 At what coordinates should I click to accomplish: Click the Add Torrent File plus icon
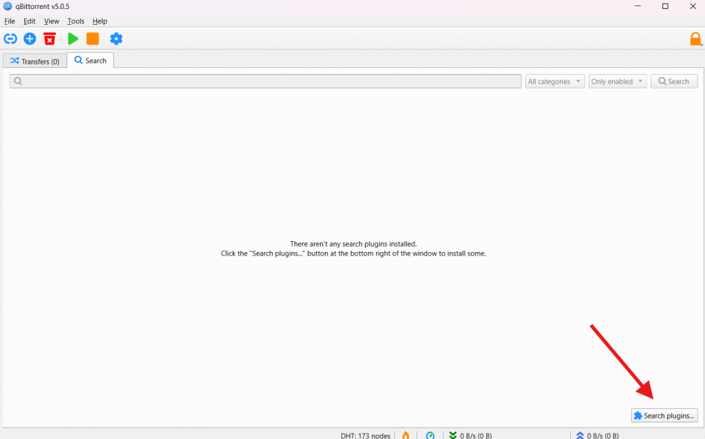tap(30, 39)
